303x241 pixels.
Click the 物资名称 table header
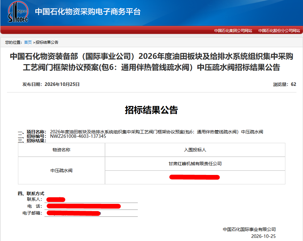[x=61, y=150]
